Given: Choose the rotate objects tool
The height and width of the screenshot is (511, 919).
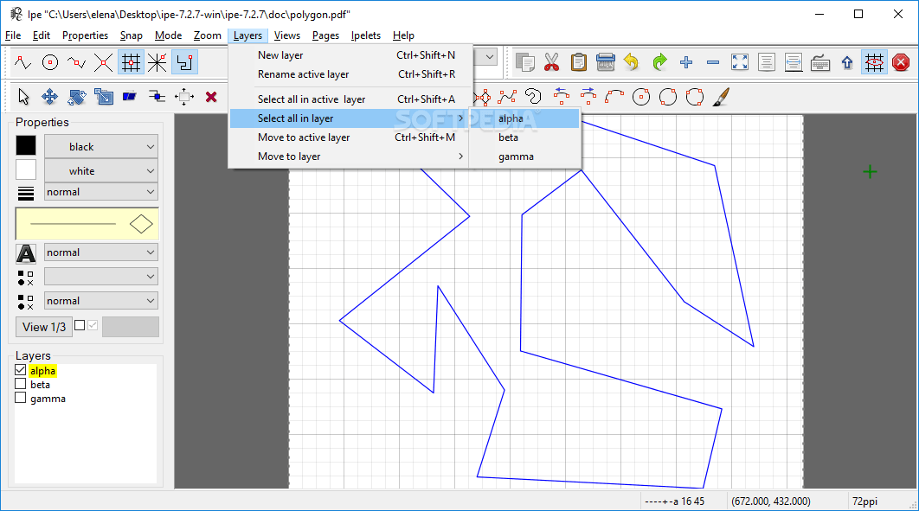Looking at the screenshot, I should 77,97.
